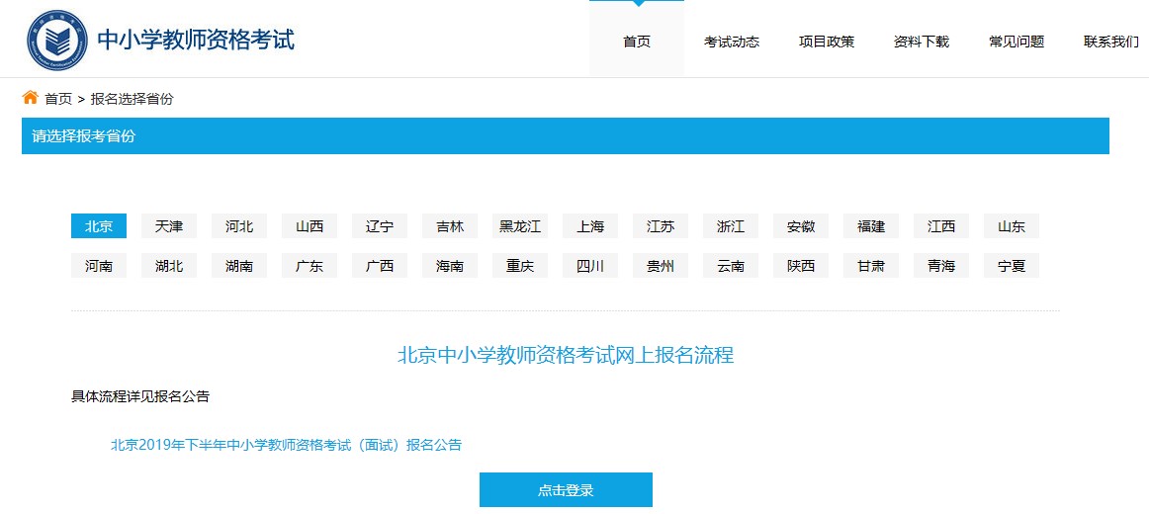Select the 河南 province button
Viewport: 1149px width, 514px height.
click(99, 266)
